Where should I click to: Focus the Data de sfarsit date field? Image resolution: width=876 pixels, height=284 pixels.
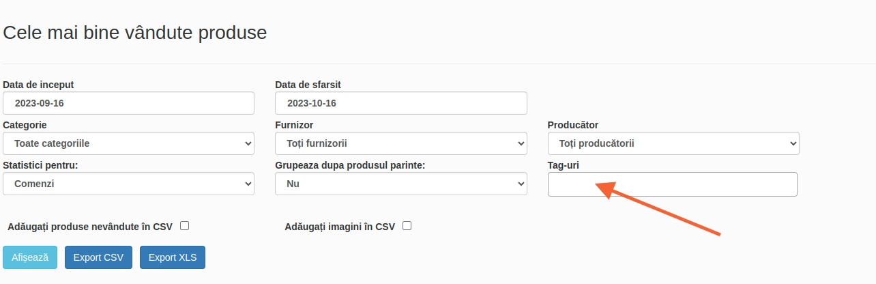point(401,103)
